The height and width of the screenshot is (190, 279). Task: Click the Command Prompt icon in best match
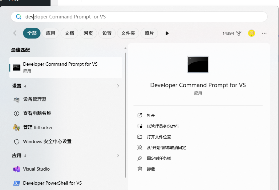(x=16, y=68)
